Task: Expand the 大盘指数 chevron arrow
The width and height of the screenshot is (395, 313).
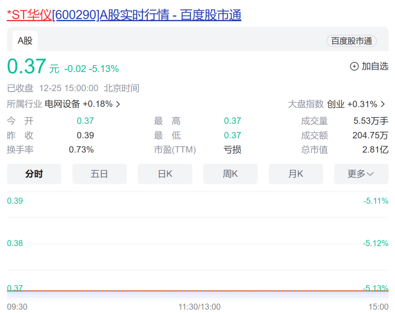Action: (x=383, y=104)
